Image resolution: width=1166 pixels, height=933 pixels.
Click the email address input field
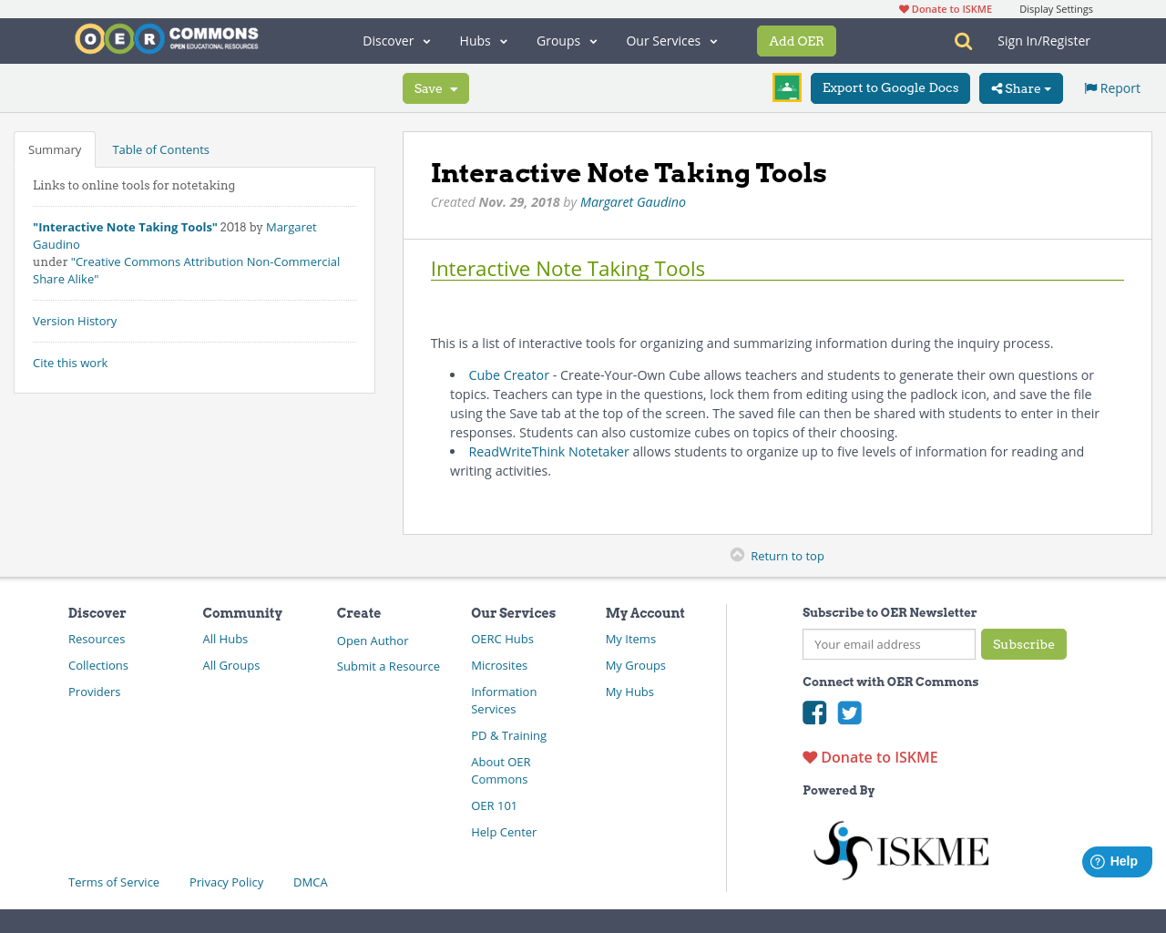click(x=888, y=644)
